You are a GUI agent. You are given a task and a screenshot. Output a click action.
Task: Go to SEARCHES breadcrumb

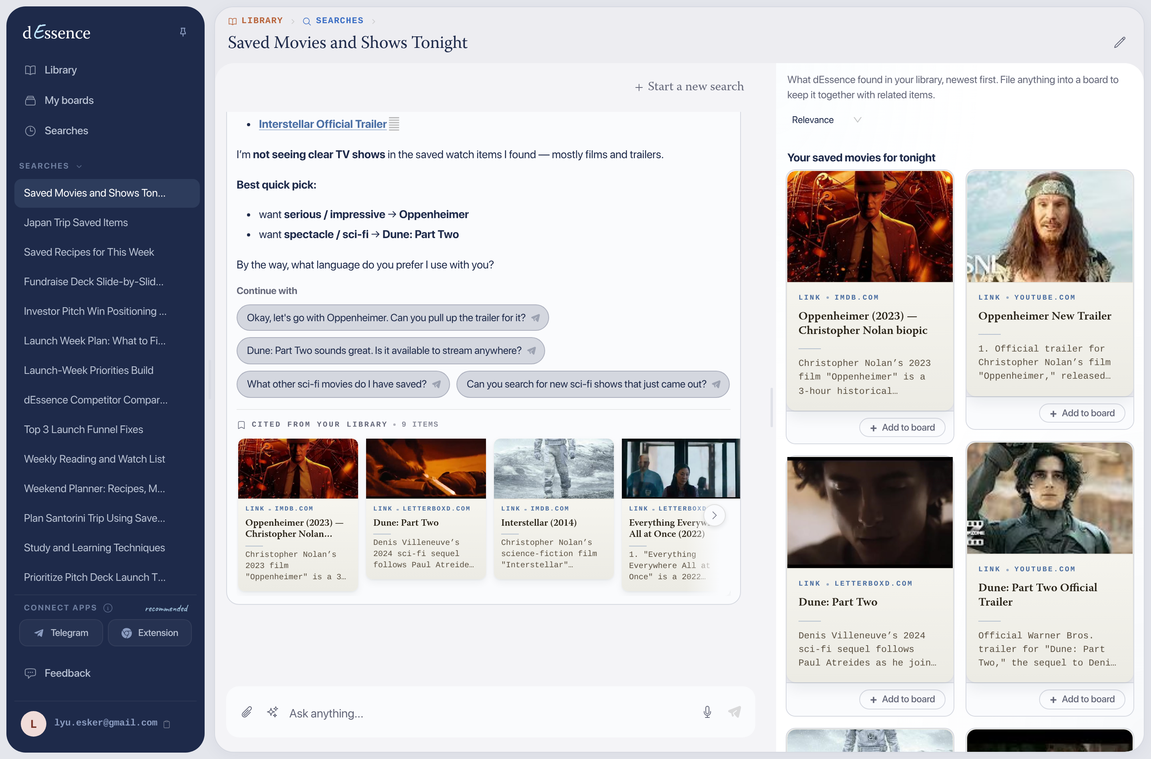tap(333, 20)
